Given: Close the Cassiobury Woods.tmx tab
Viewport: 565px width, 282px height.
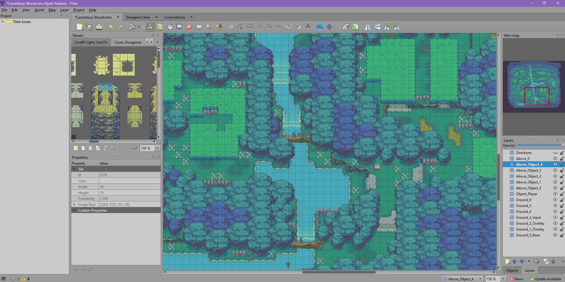Looking at the screenshot, I should coord(118,17).
